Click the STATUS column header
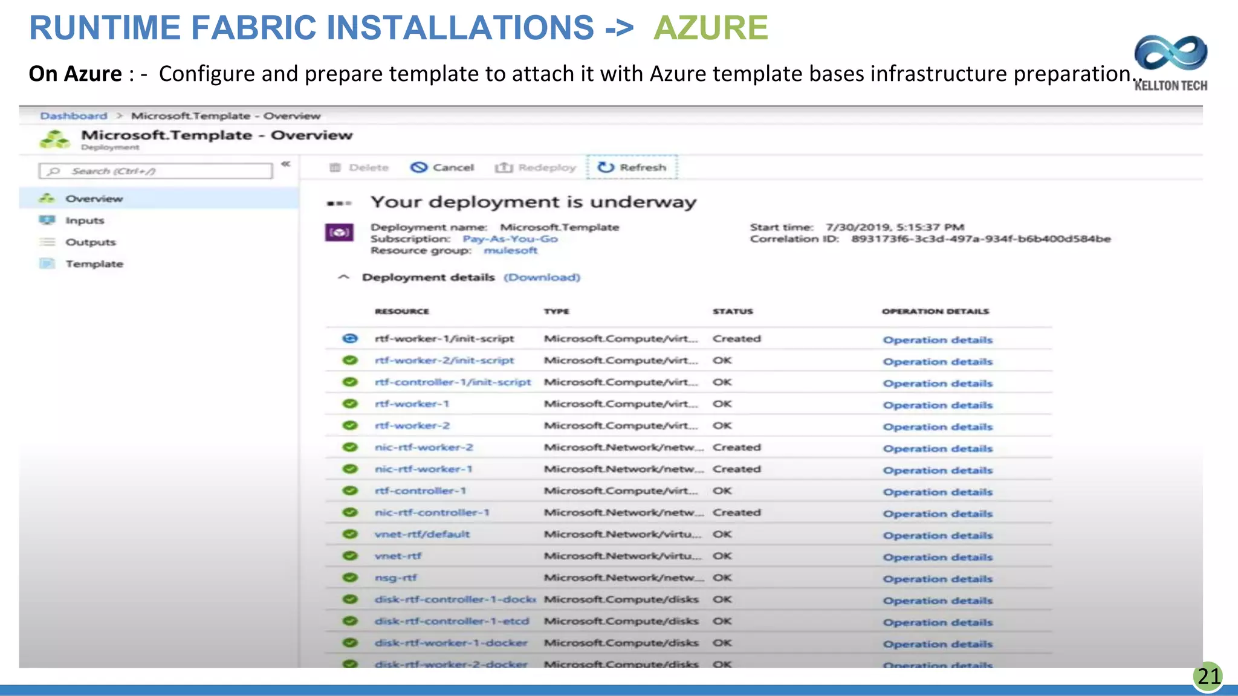This screenshot has height=696, width=1238. 733,311
